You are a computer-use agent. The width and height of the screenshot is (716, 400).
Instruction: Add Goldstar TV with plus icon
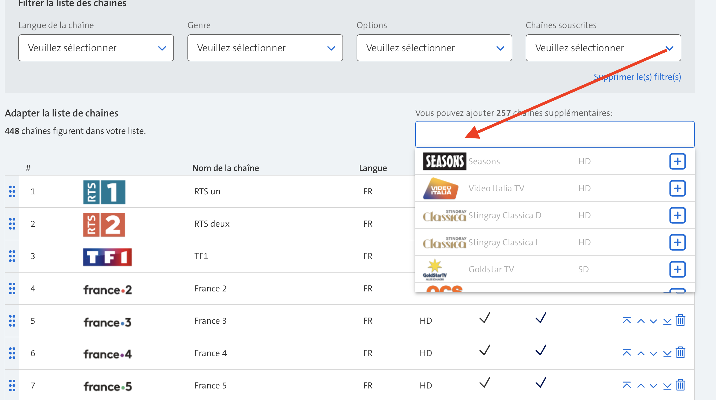click(x=677, y=269)
